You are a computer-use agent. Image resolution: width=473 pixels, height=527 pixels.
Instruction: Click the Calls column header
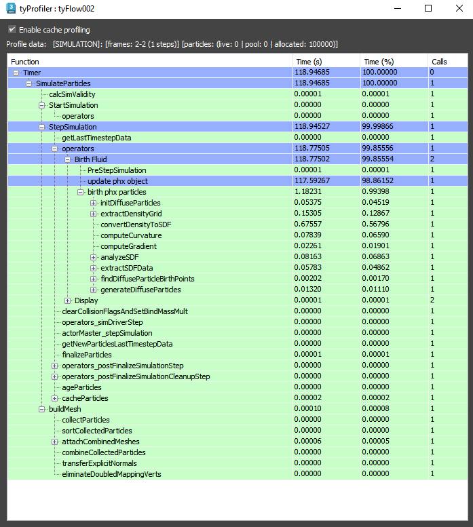(x=448, y=62)
